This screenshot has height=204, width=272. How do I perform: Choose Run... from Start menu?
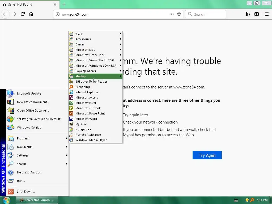coord(37,181)
